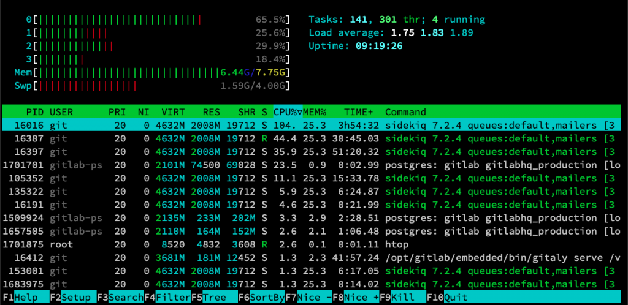Sort by the MEM% column header

click(315, 112)
